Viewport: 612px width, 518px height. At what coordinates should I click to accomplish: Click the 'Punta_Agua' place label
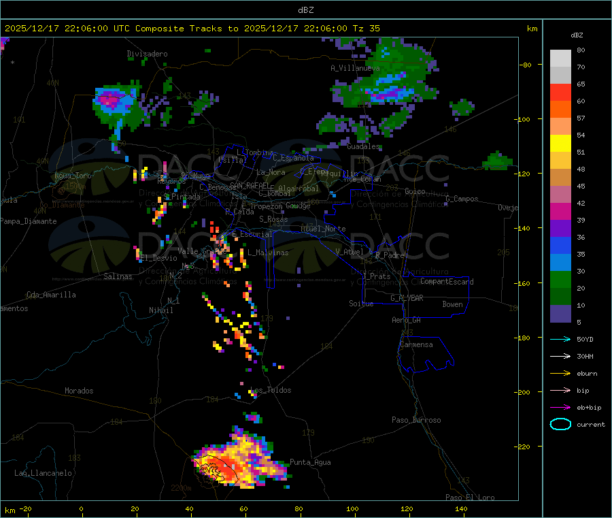click(310, 462)
